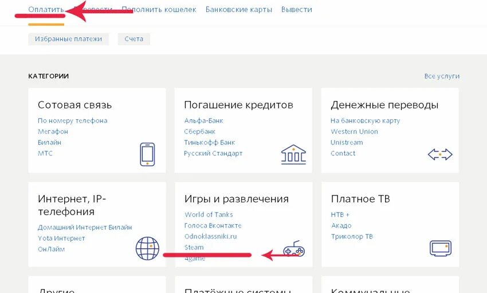
Task: Open Домашний Интернет Билайн link
Action: [x=85, y=228]
